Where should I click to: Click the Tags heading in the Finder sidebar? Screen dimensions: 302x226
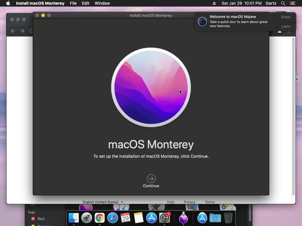[x=31, y=212]
